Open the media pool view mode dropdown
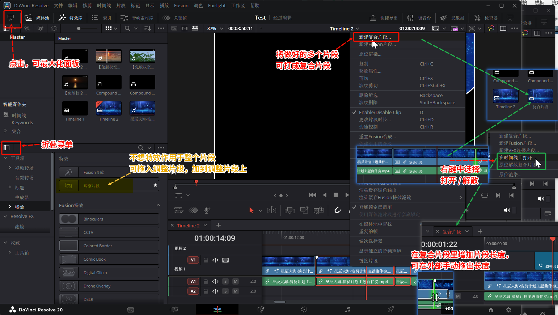The image size is (558, 315). 111,28
